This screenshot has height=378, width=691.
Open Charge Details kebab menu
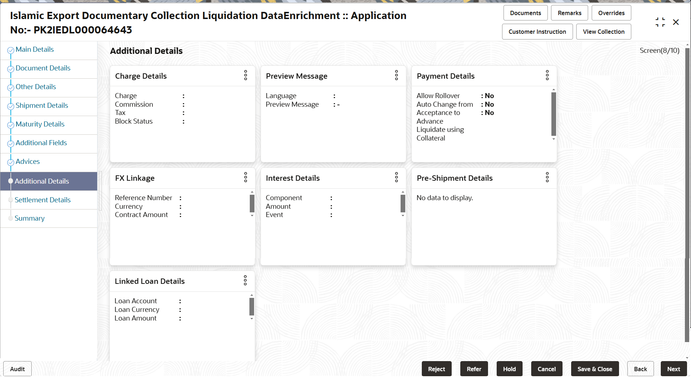click(x=245, y=75)
